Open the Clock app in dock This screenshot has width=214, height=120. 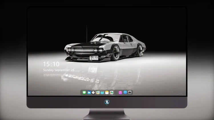93,92
